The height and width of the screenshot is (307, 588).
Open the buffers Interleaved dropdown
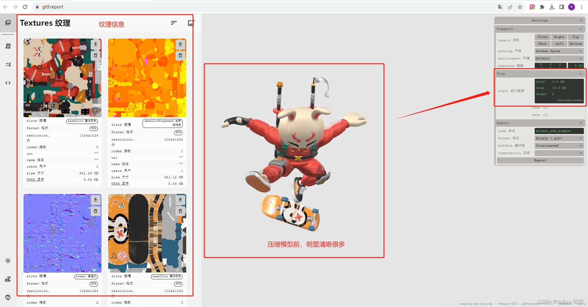pyautogui.click(x=559, y=146)
